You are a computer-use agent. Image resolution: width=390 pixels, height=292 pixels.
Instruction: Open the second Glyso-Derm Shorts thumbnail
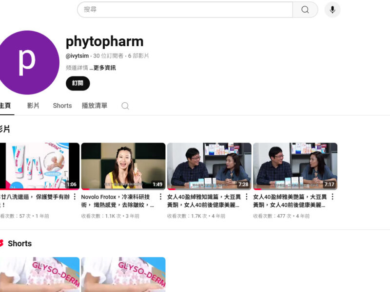pyautogui.click(x=123, y=274)
